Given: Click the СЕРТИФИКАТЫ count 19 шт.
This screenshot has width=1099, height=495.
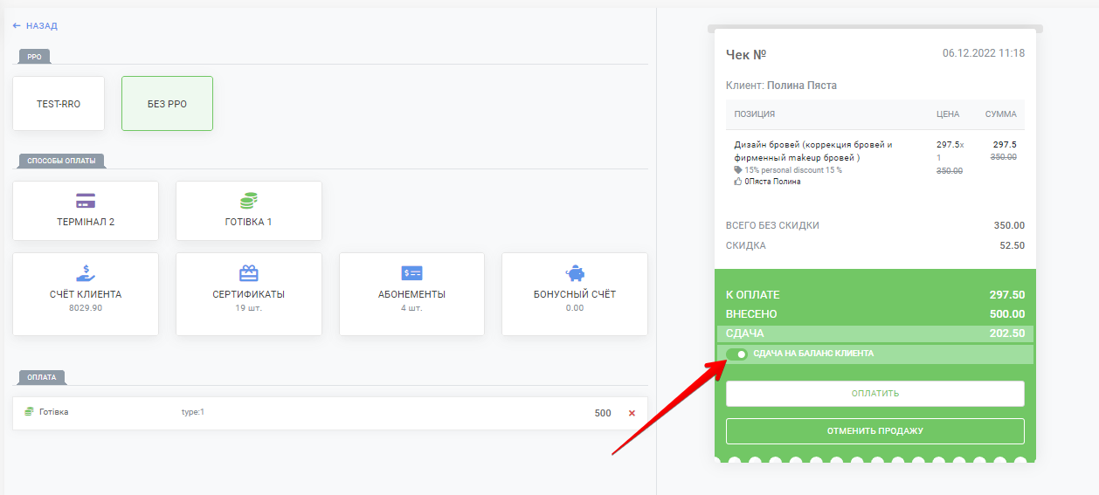Looking at the screenshot, I should (x=249, y=308).
